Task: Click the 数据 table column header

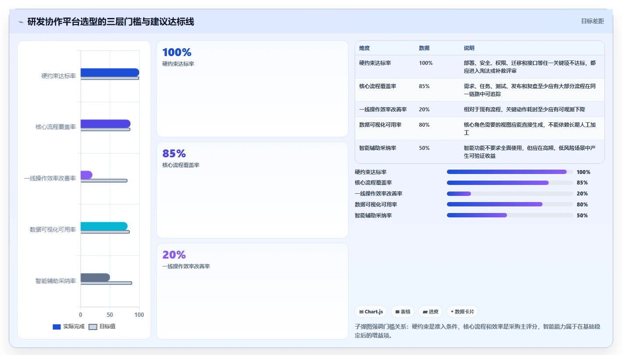Action: (424, 48)
